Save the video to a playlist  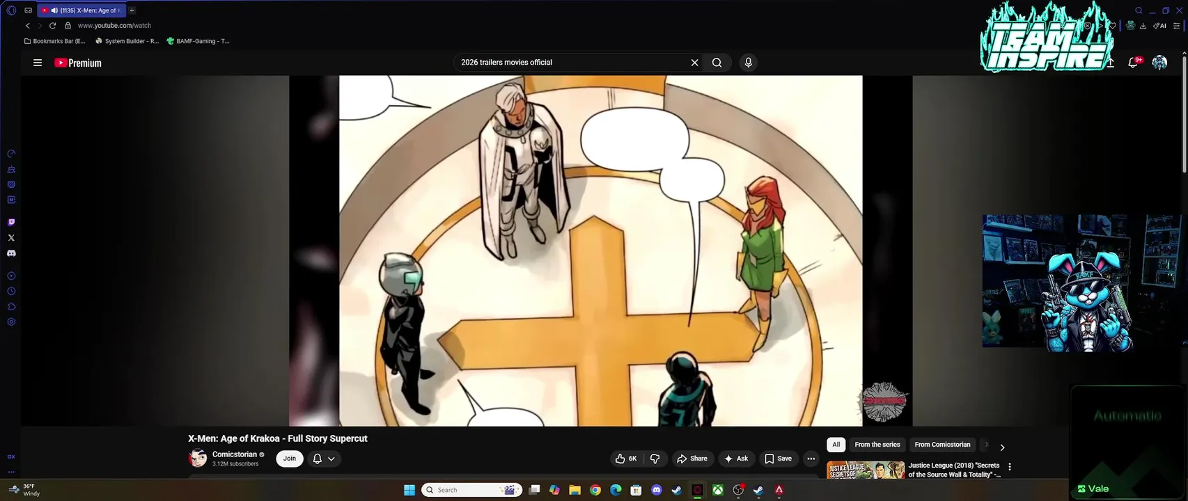pyautogui.click(x=778, y=459)
